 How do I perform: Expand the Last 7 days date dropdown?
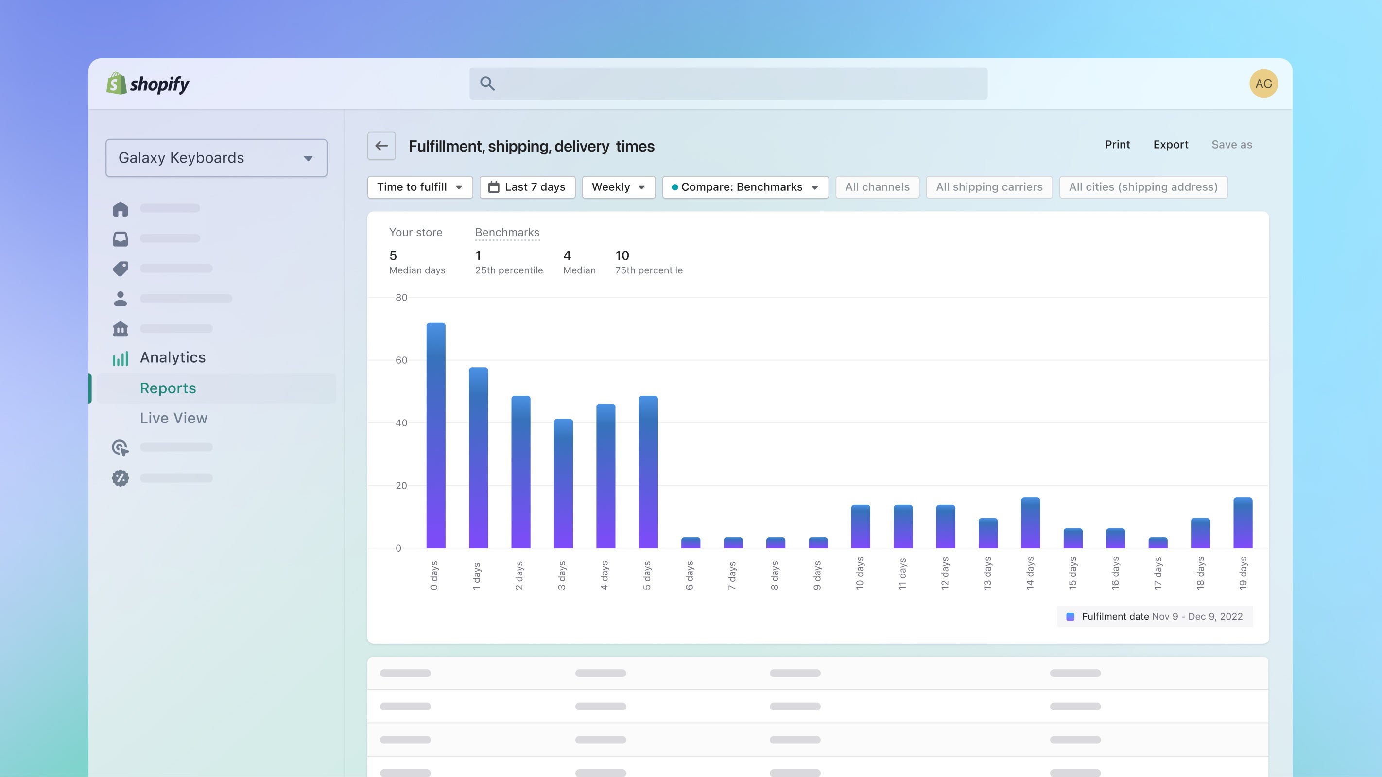point(526,187)
